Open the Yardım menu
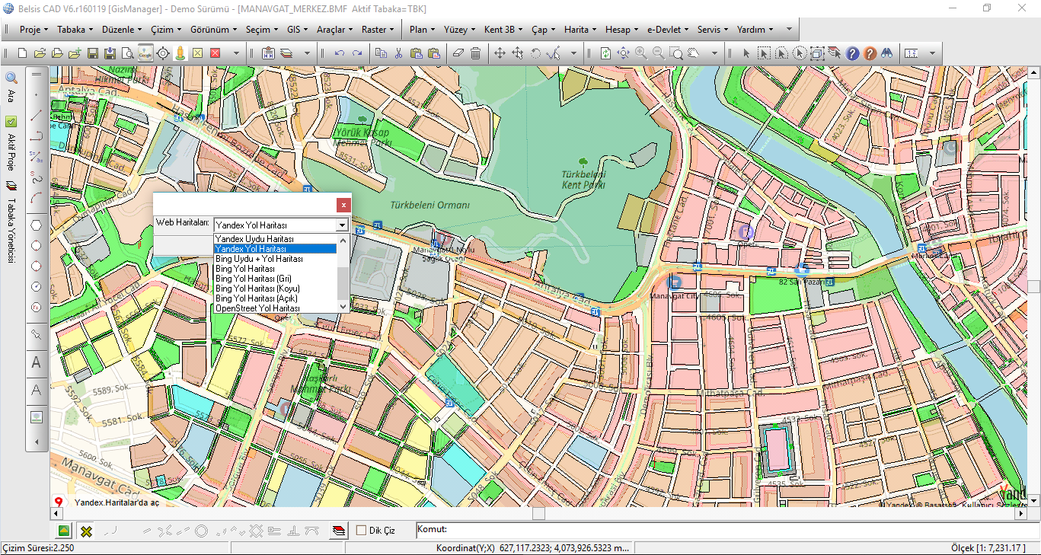 click(755, 30)
